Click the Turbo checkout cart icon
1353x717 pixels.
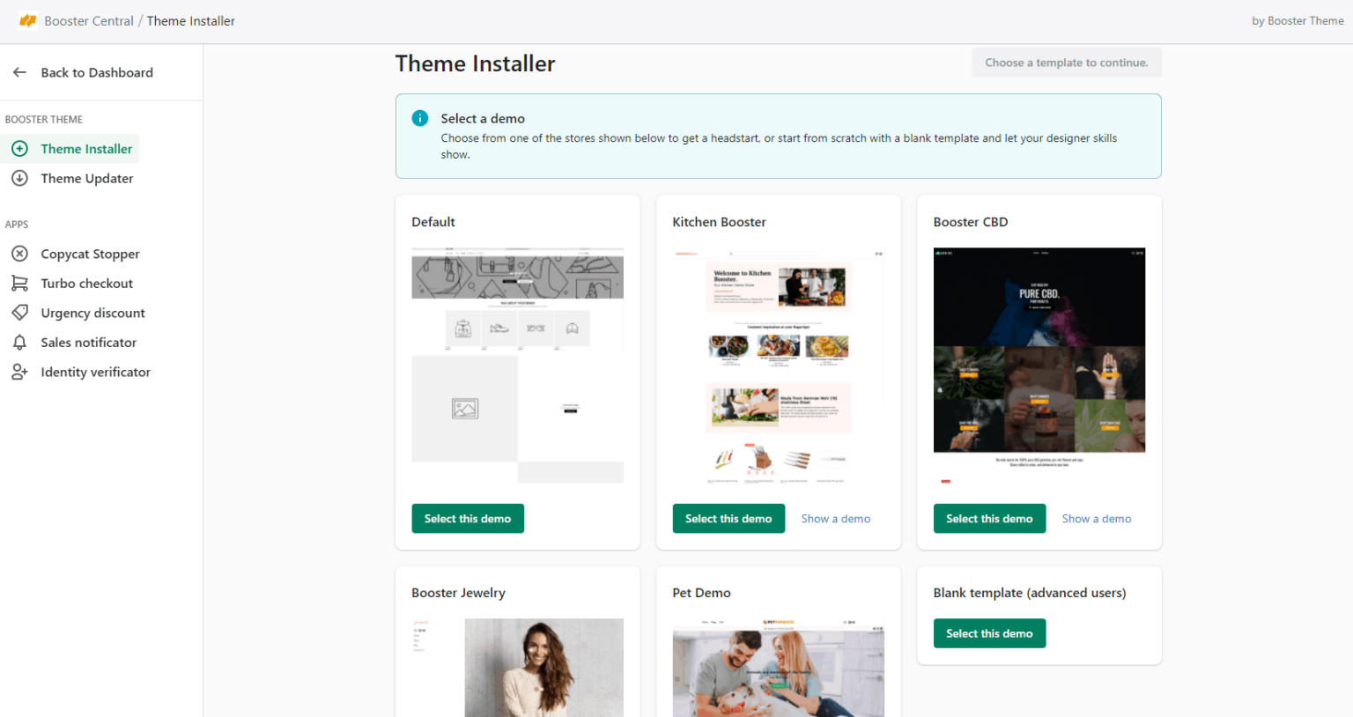(19, 284)
